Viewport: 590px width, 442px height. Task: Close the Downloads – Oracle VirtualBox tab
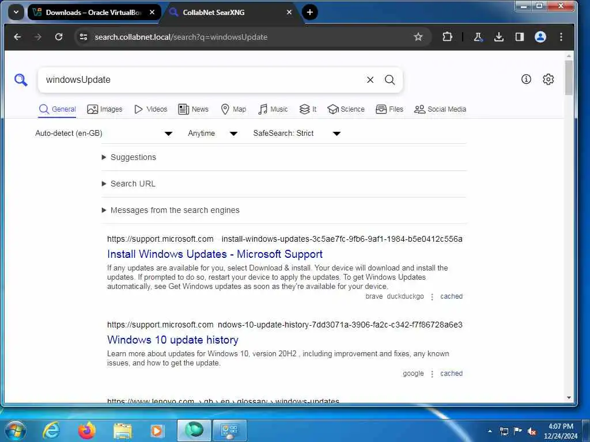coord(152,13)
